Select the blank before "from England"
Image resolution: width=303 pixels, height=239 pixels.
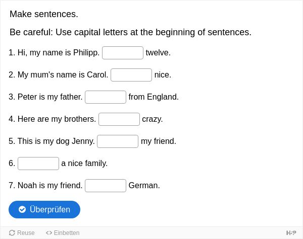[106, 97]
